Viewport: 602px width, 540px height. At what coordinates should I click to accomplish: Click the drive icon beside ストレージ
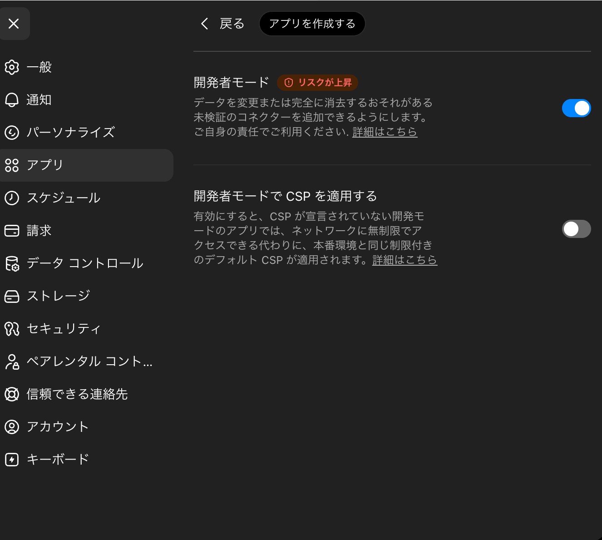coord(12,296)
